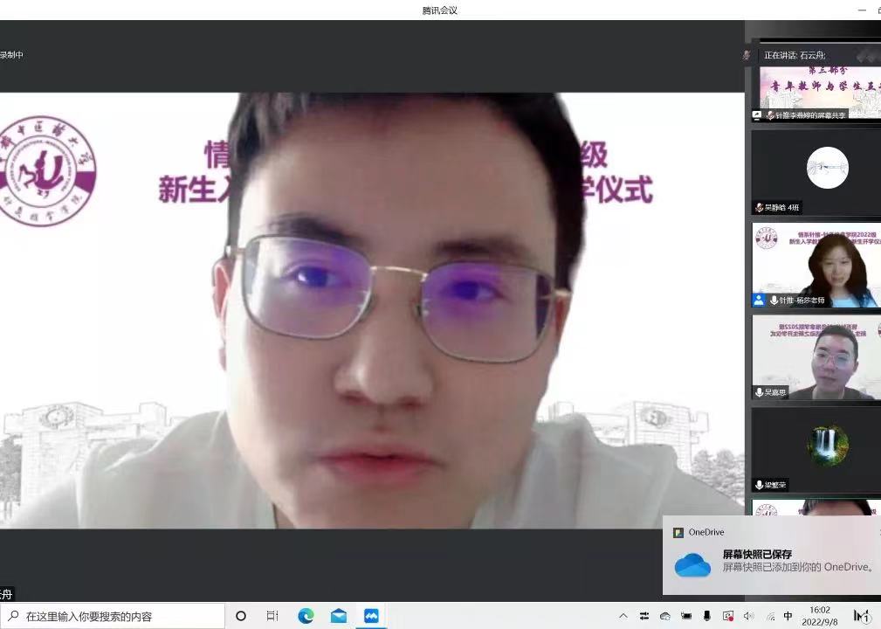The width and height of the screenshot is (881, 629).
Task: Click microphone icon beside 梁繁荣
Action: pyautogui.click(x=759, y=485)
